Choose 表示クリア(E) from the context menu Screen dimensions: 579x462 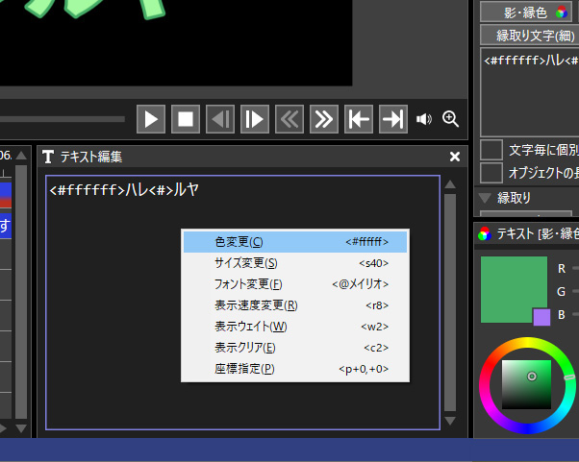[x=295, y=348]
